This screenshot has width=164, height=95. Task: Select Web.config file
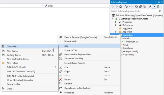pos(128,55)
